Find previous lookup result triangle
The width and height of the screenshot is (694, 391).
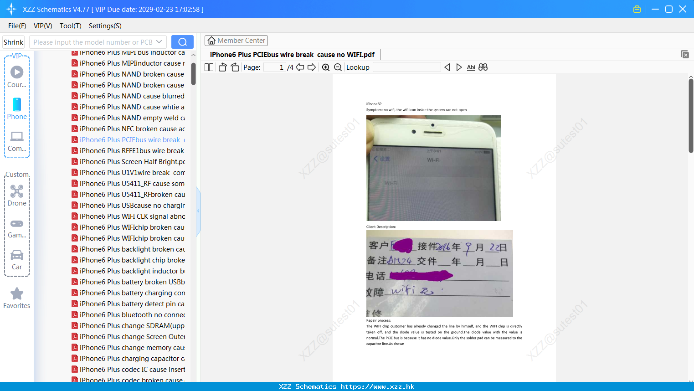coord(447,67)
